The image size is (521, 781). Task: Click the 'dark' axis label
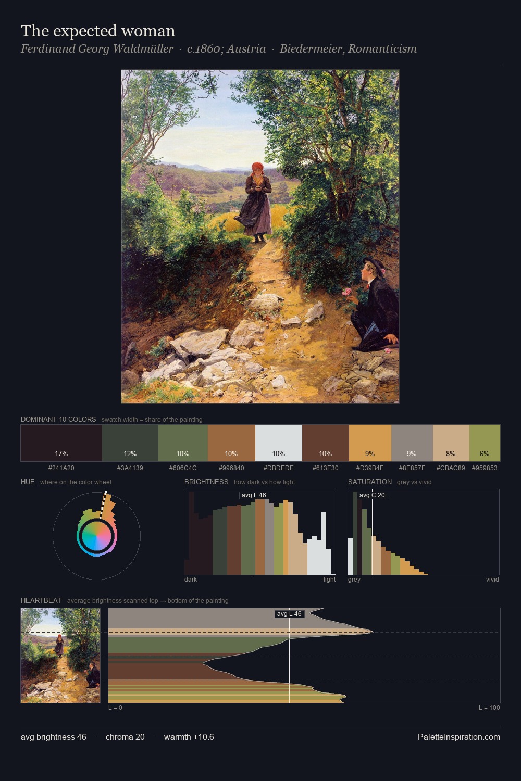pyautogui.click(x=191, y=580)
